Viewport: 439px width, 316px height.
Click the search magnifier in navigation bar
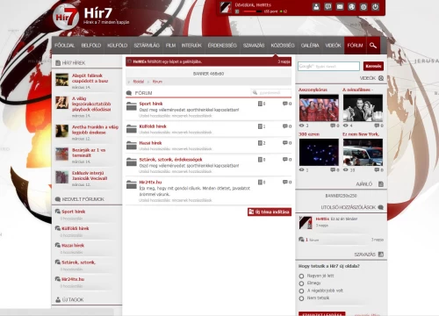click(373, 46)
